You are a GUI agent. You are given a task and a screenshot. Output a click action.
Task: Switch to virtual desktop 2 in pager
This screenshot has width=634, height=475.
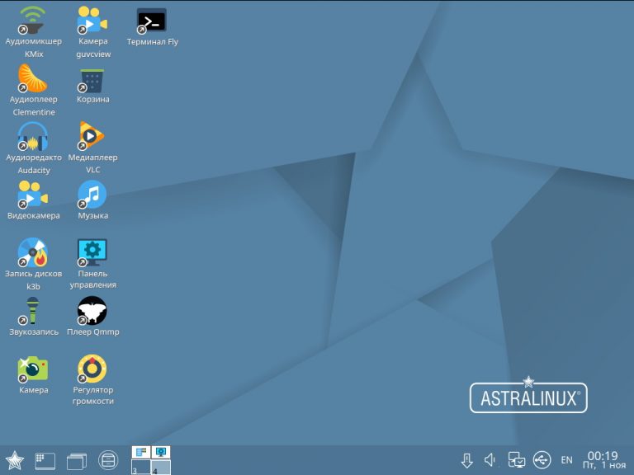coord(161,453)
